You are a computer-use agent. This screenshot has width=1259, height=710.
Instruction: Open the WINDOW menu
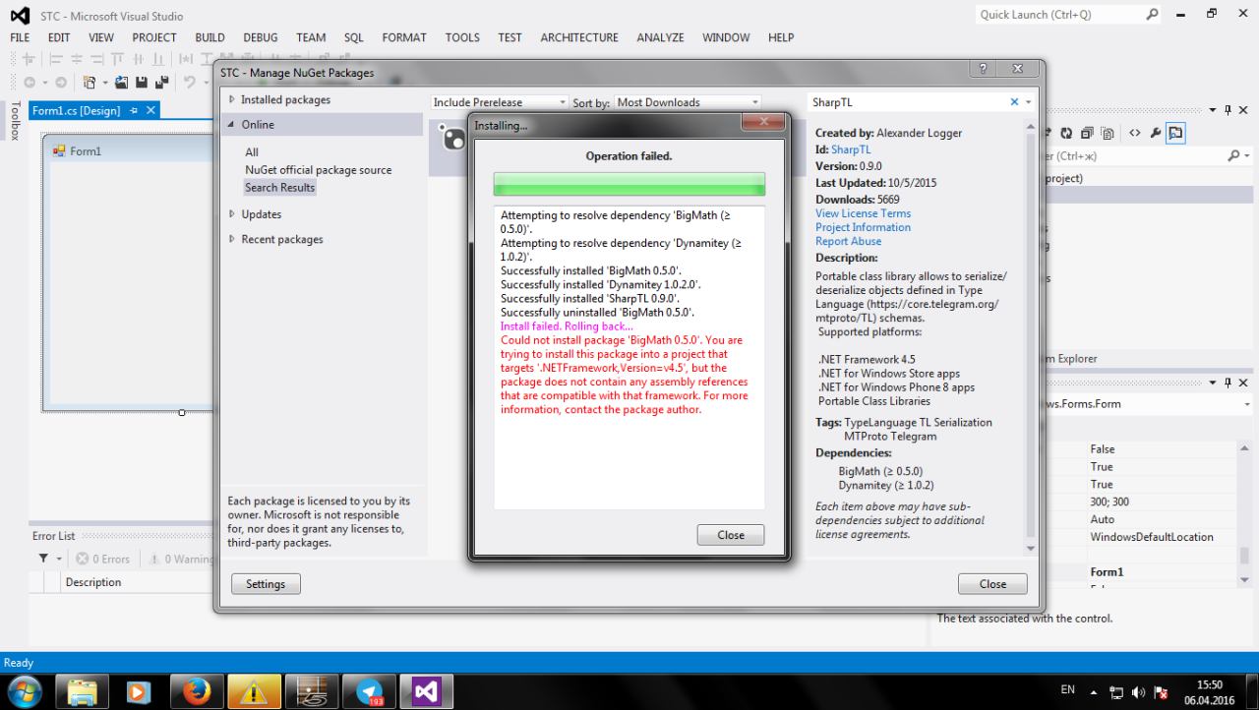click(726, 37)
